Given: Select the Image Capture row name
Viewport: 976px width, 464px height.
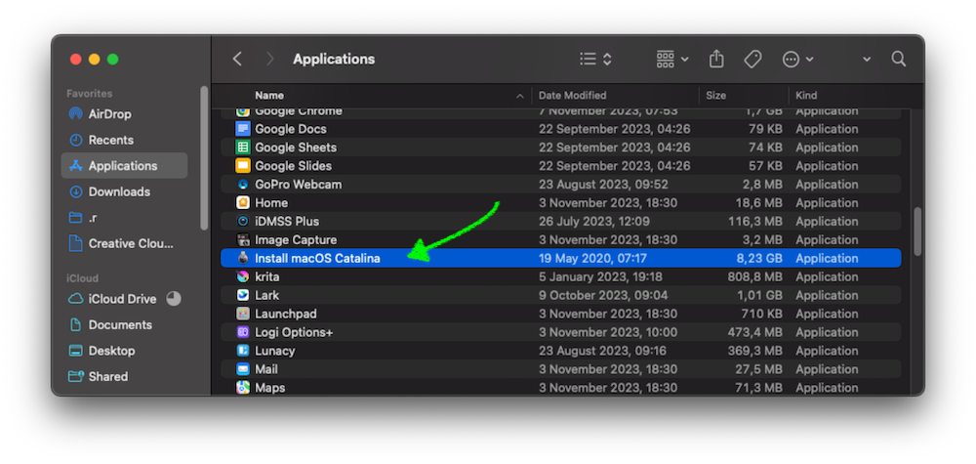Looking at the screenshot, I should [296, 239].
